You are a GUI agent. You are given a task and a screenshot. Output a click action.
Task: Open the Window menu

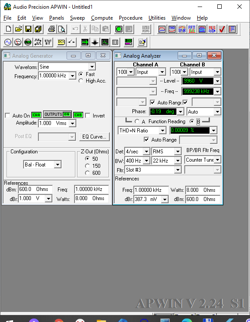click(181, 18)
